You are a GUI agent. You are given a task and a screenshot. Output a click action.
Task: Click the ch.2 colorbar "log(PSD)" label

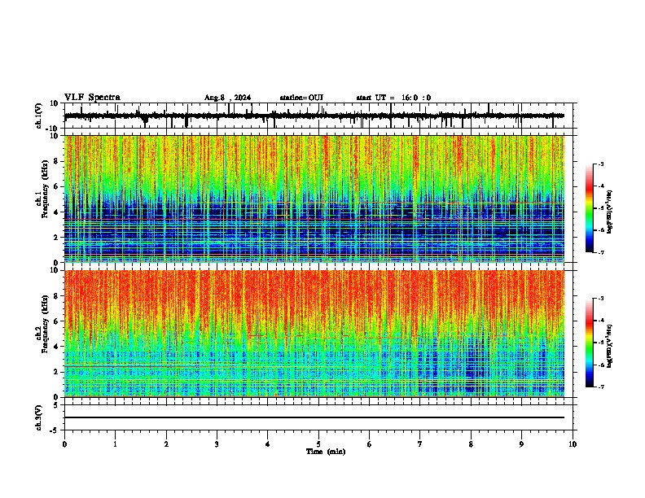(x=610, y=346)
